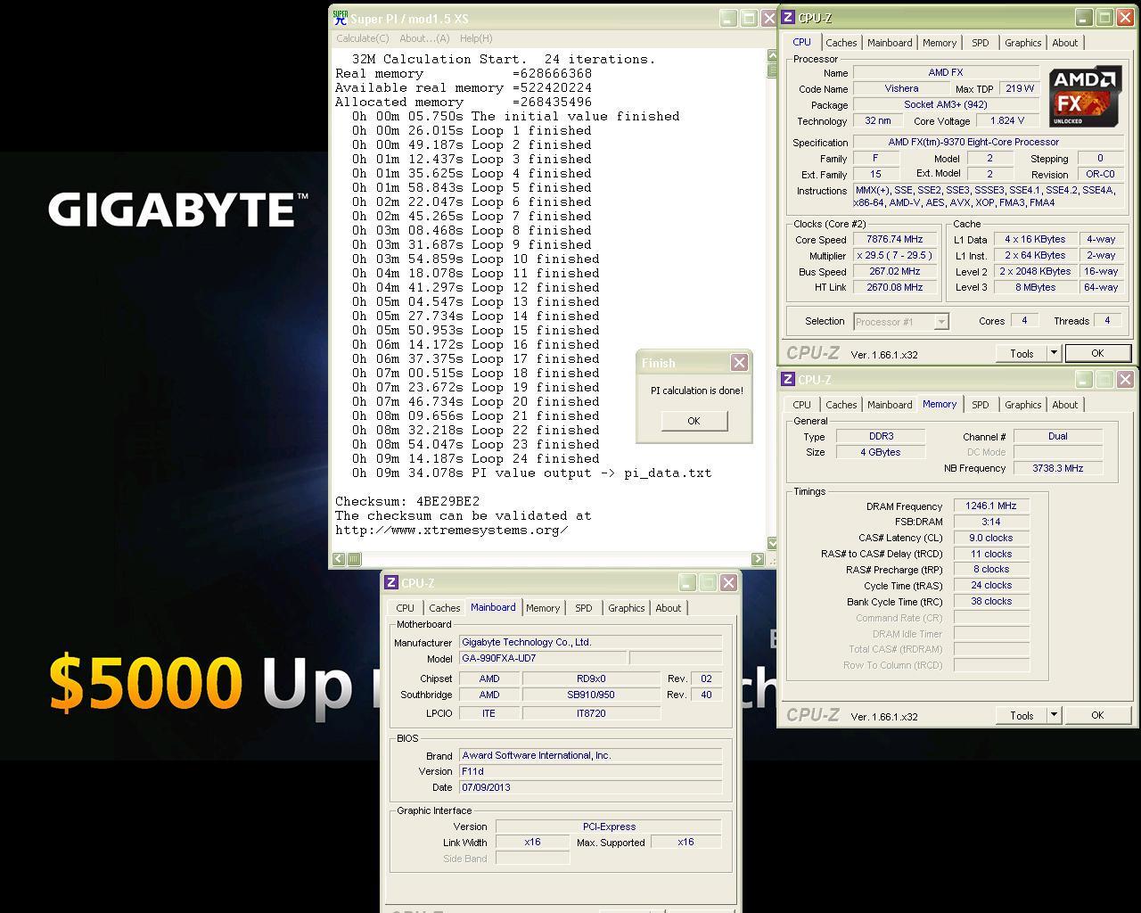Open Memory tab in the CPU-Z motherboard window
Screen dimensions: 1141x913
coord(543,608)
